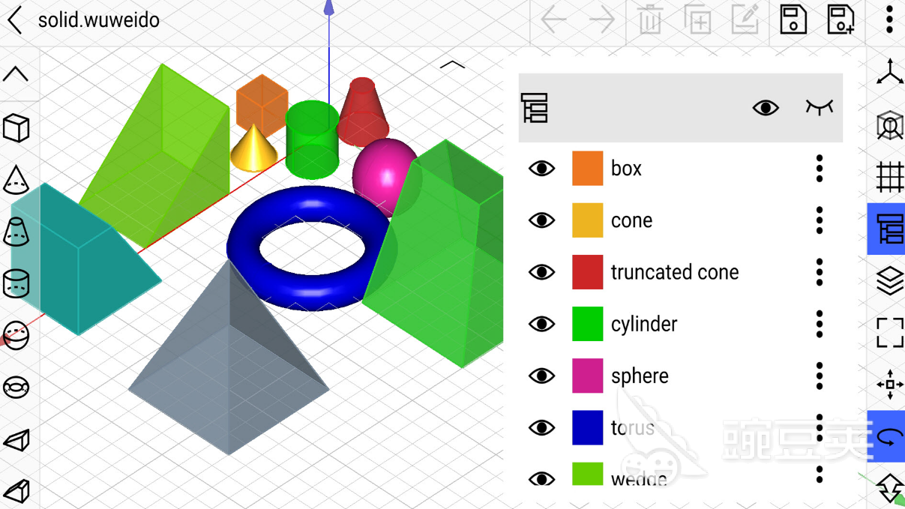Viewport: 905px width, 509px height.
Task: Open the layers stack icon
Action: pyautogui.click(x=890, y=280)
